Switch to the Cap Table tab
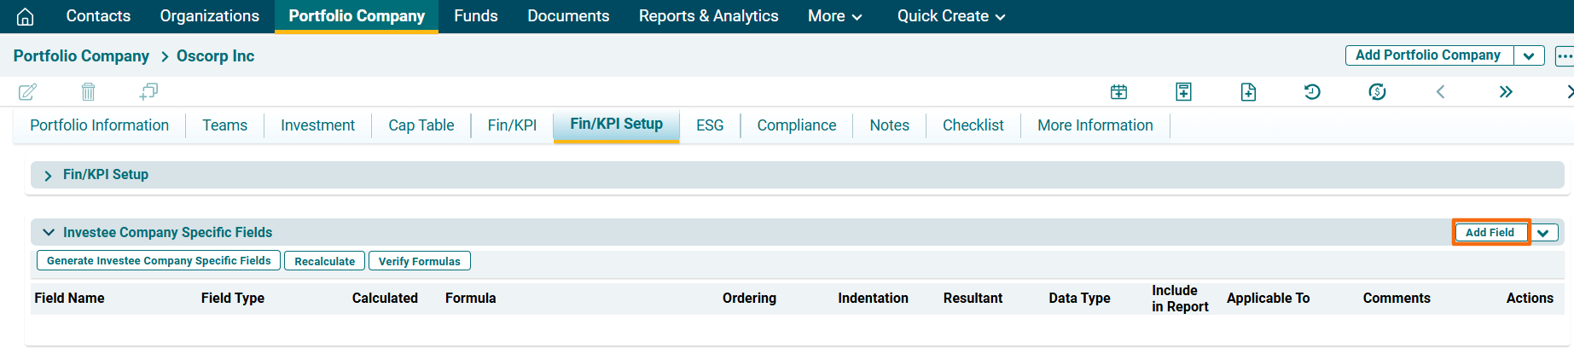This screenshot has height=354, width=1574. click(421, 125)
